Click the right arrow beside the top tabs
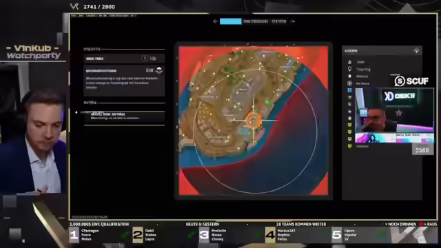The width and height of the screenshot is (441, 248). (x=292, y=21)
